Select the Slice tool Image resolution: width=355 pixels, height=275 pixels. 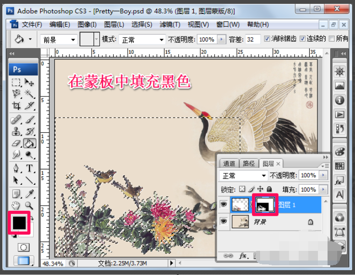click(29, 105)
